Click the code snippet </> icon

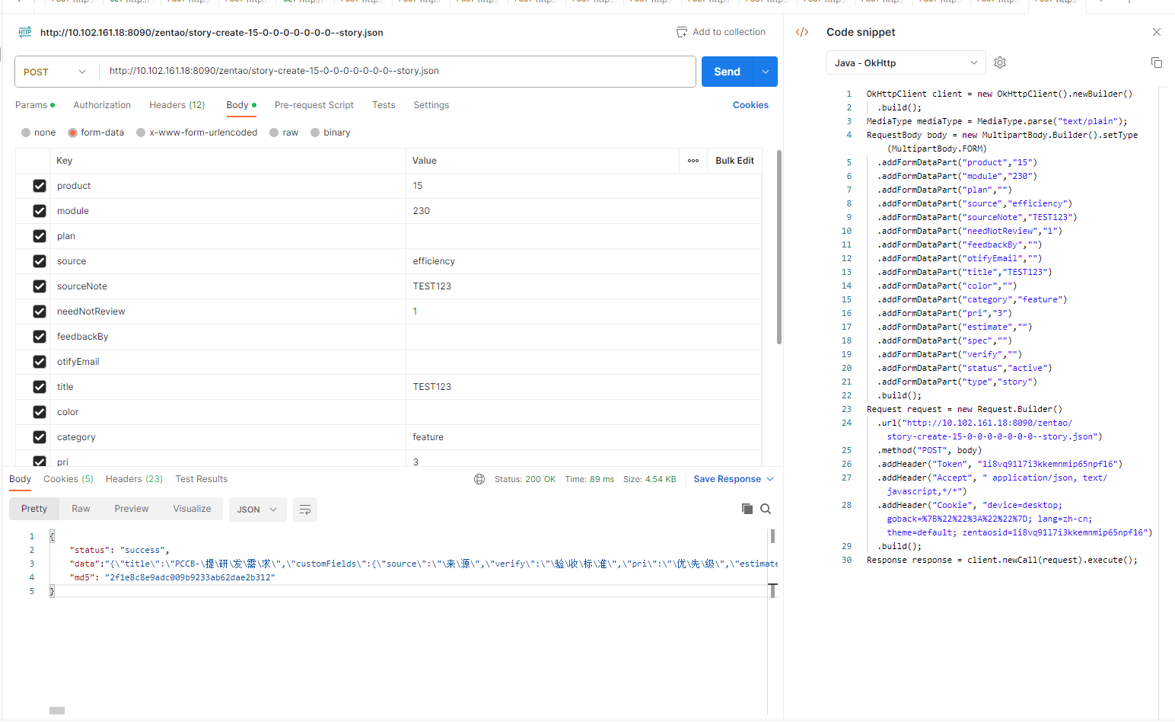coord(802,32)
